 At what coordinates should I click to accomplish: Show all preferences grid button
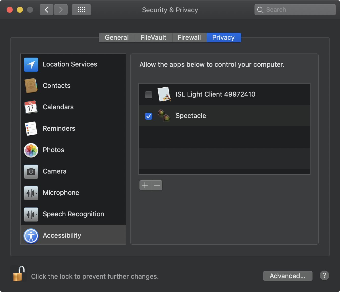pos(81,10)
